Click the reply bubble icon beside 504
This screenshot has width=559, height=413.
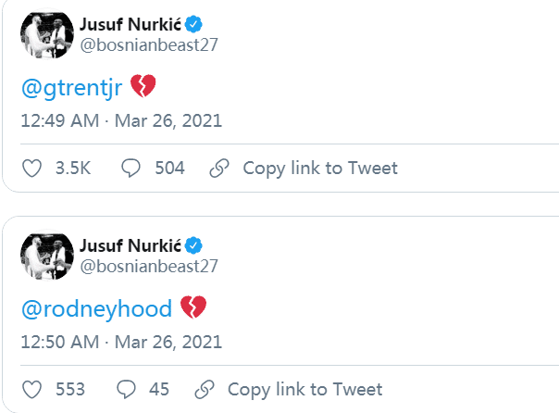click(131, 168)
